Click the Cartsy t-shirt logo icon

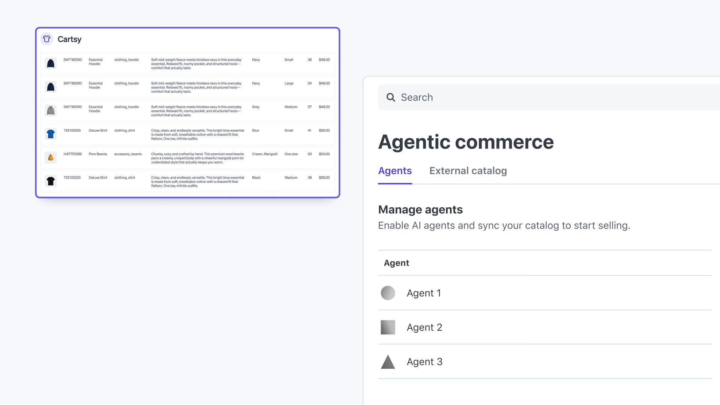(x=46, y=39)
